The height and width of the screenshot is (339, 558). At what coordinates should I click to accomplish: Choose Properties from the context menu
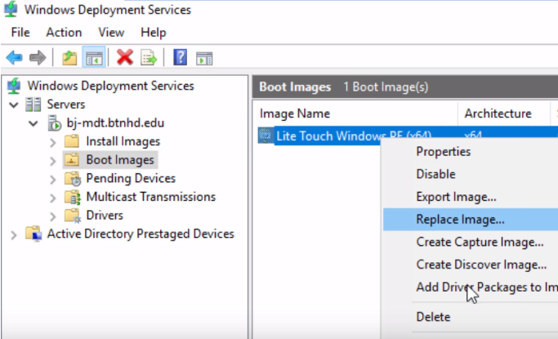(x=471, y=152)
